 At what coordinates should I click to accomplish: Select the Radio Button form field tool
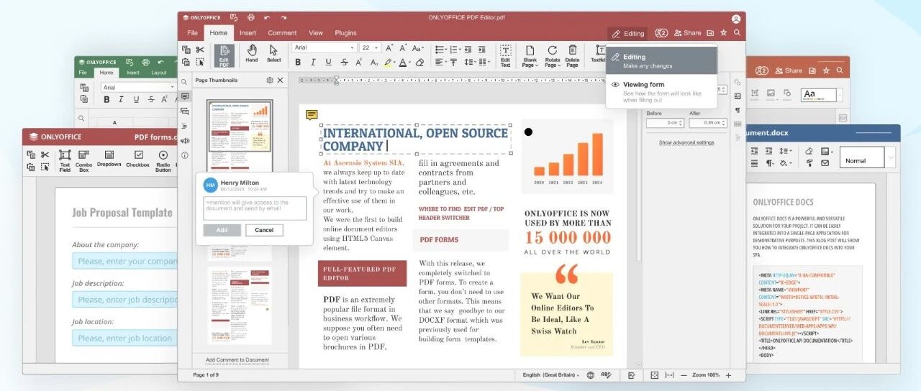point(163,160)
